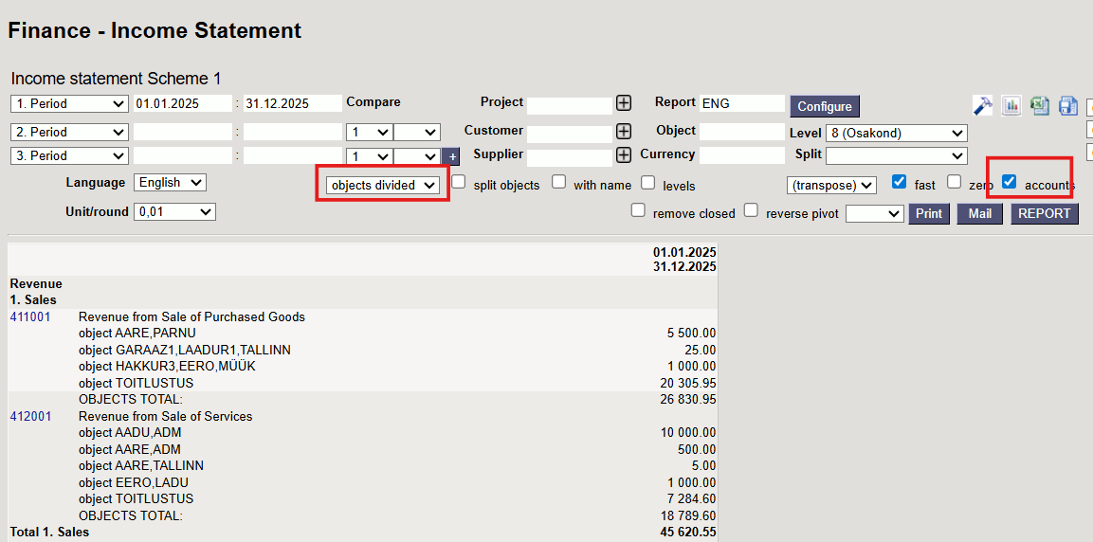Screen dimensions: 1093x542
Task: Export report with the Excel icon
Action: click(1040, 105)
